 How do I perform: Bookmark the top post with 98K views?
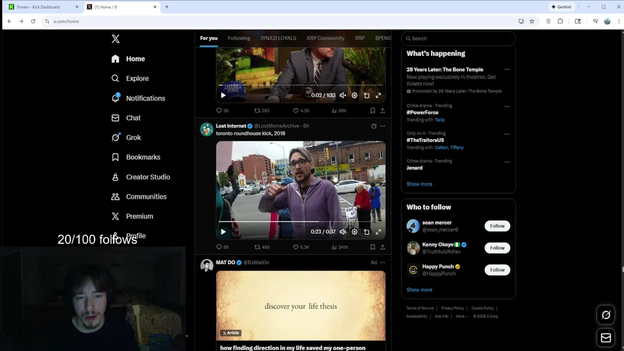pyautogui.click(x=372, y=111)
